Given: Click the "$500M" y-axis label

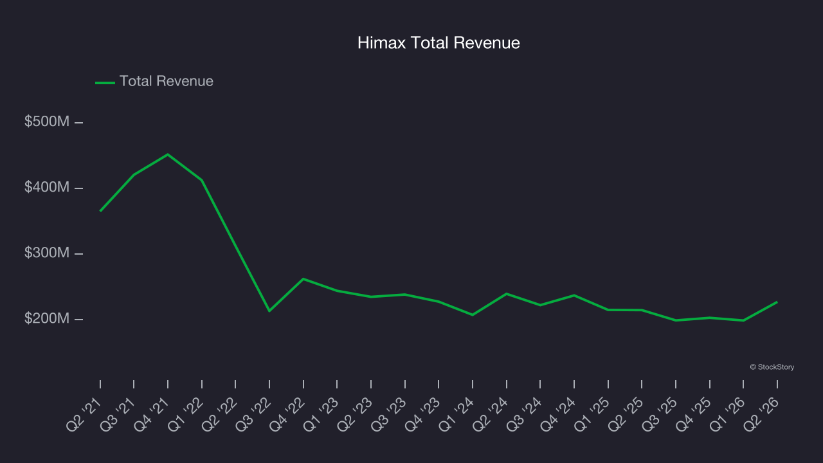Looking at the screenshot, I should coord(47,122).
